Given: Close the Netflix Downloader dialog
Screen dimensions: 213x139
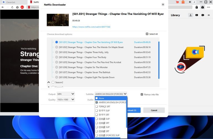Looking at the screenshot, I should (163, 4).
